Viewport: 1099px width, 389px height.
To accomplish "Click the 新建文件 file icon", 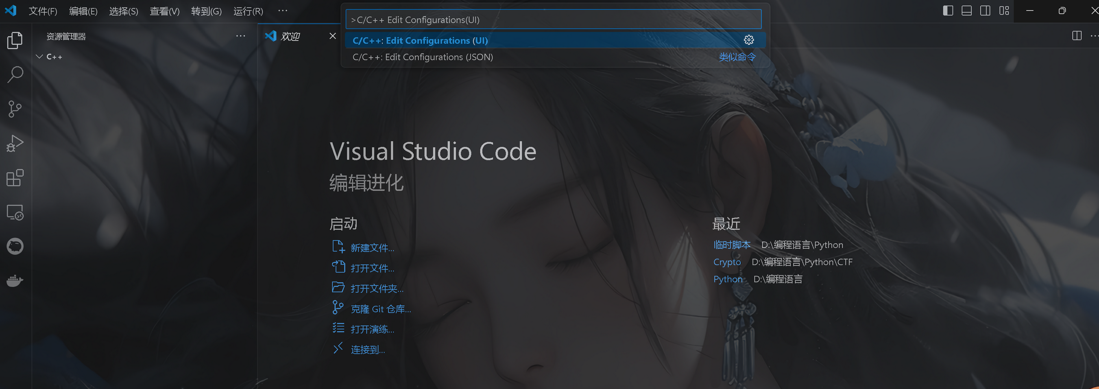I will (338, 247).
